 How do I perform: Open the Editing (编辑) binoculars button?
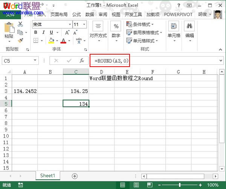[x=189, y=32]
